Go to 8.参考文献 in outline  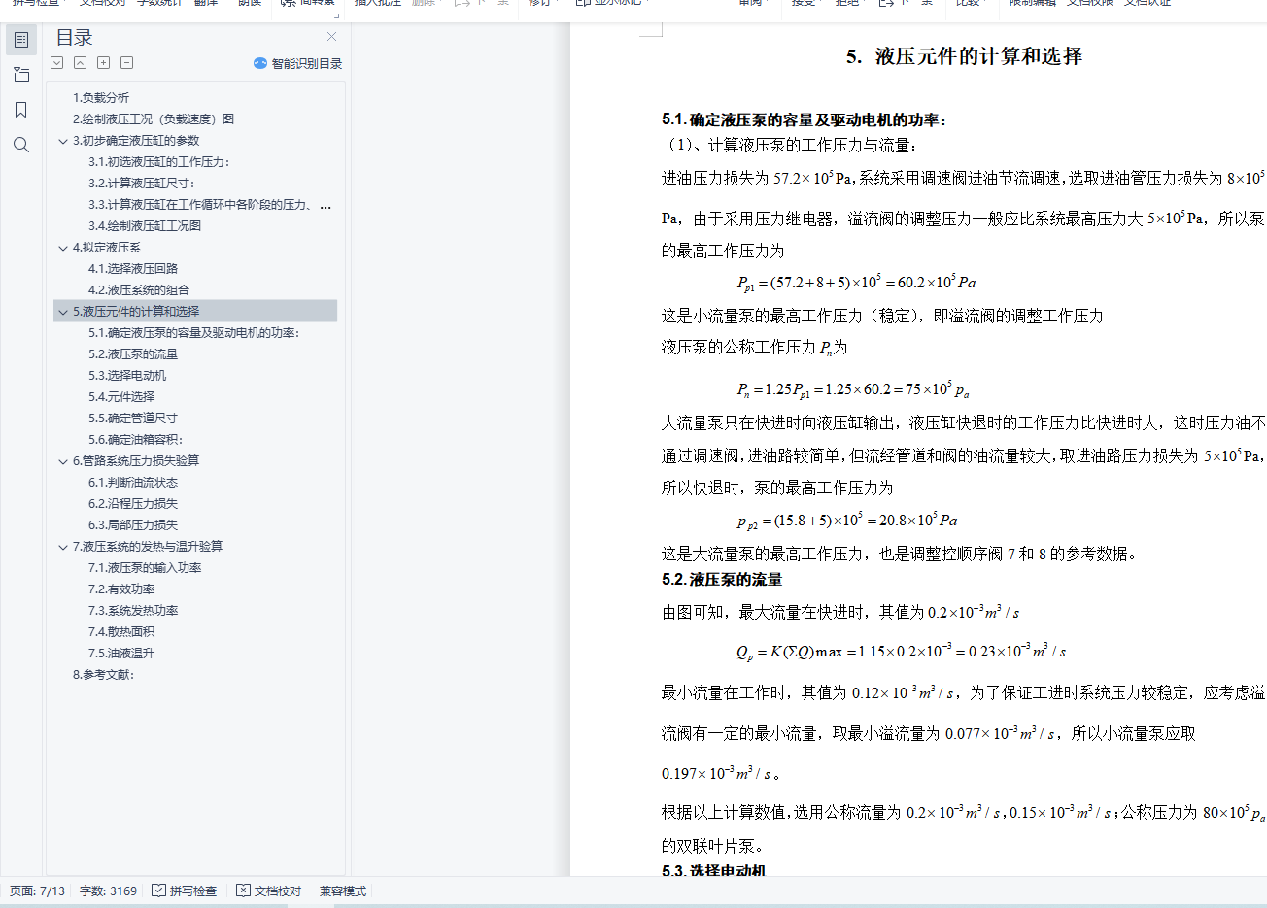(104, 675)
